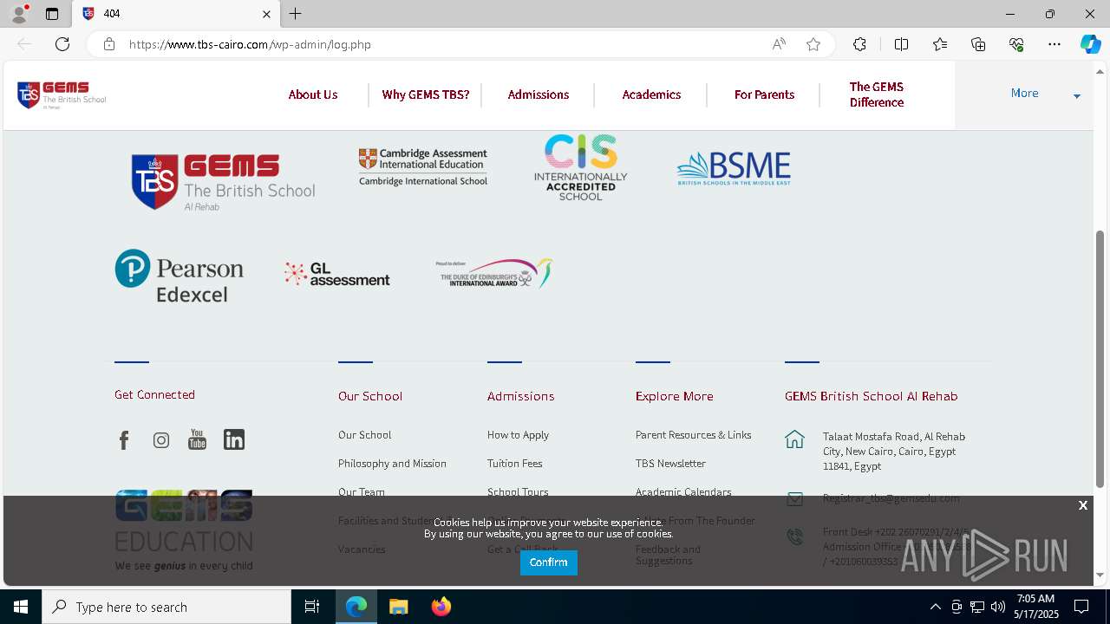
Task: Click the Read aloud icon in address bar
Action: (779, 44)
